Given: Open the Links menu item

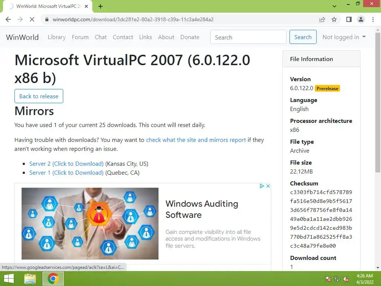Looking at the screenshot, I should pyautogui.click(x=145, y=37).
